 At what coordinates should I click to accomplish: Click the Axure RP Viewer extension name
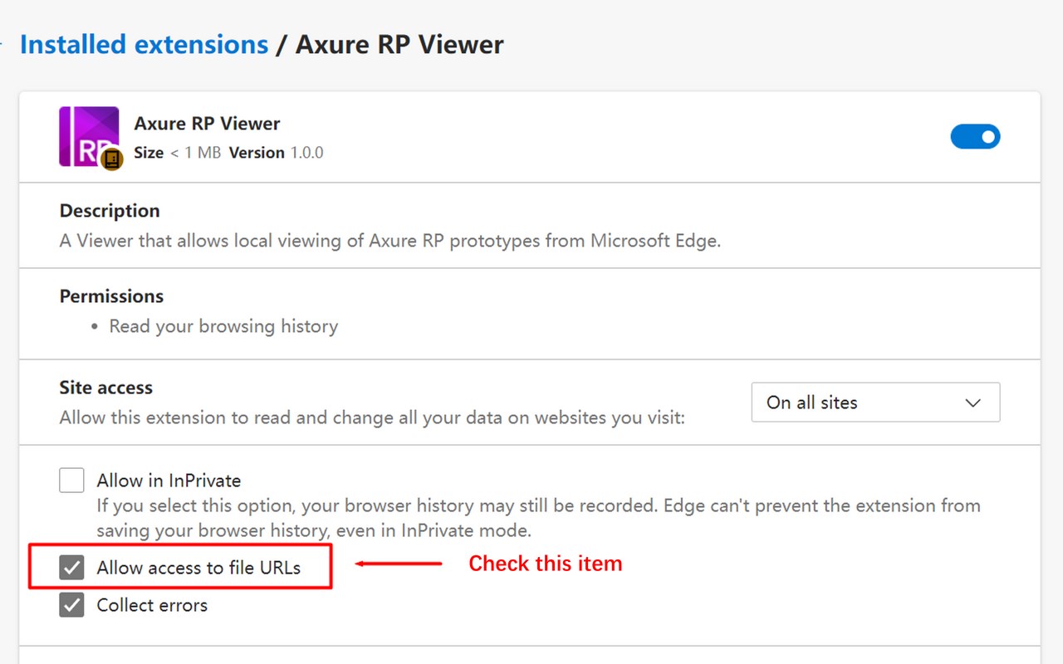pyautogui.click(x=207, y=124)
